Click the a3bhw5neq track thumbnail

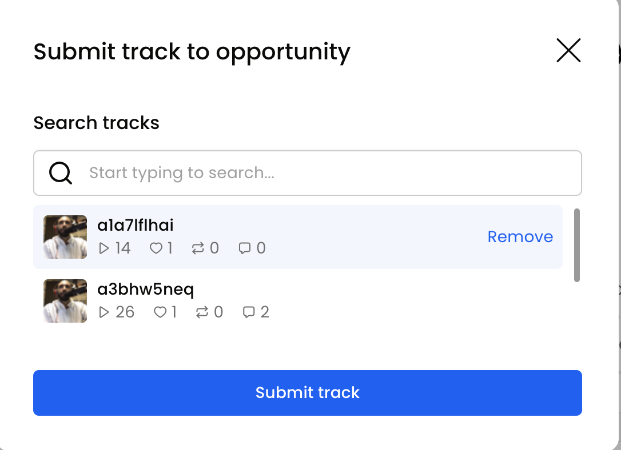65,301
